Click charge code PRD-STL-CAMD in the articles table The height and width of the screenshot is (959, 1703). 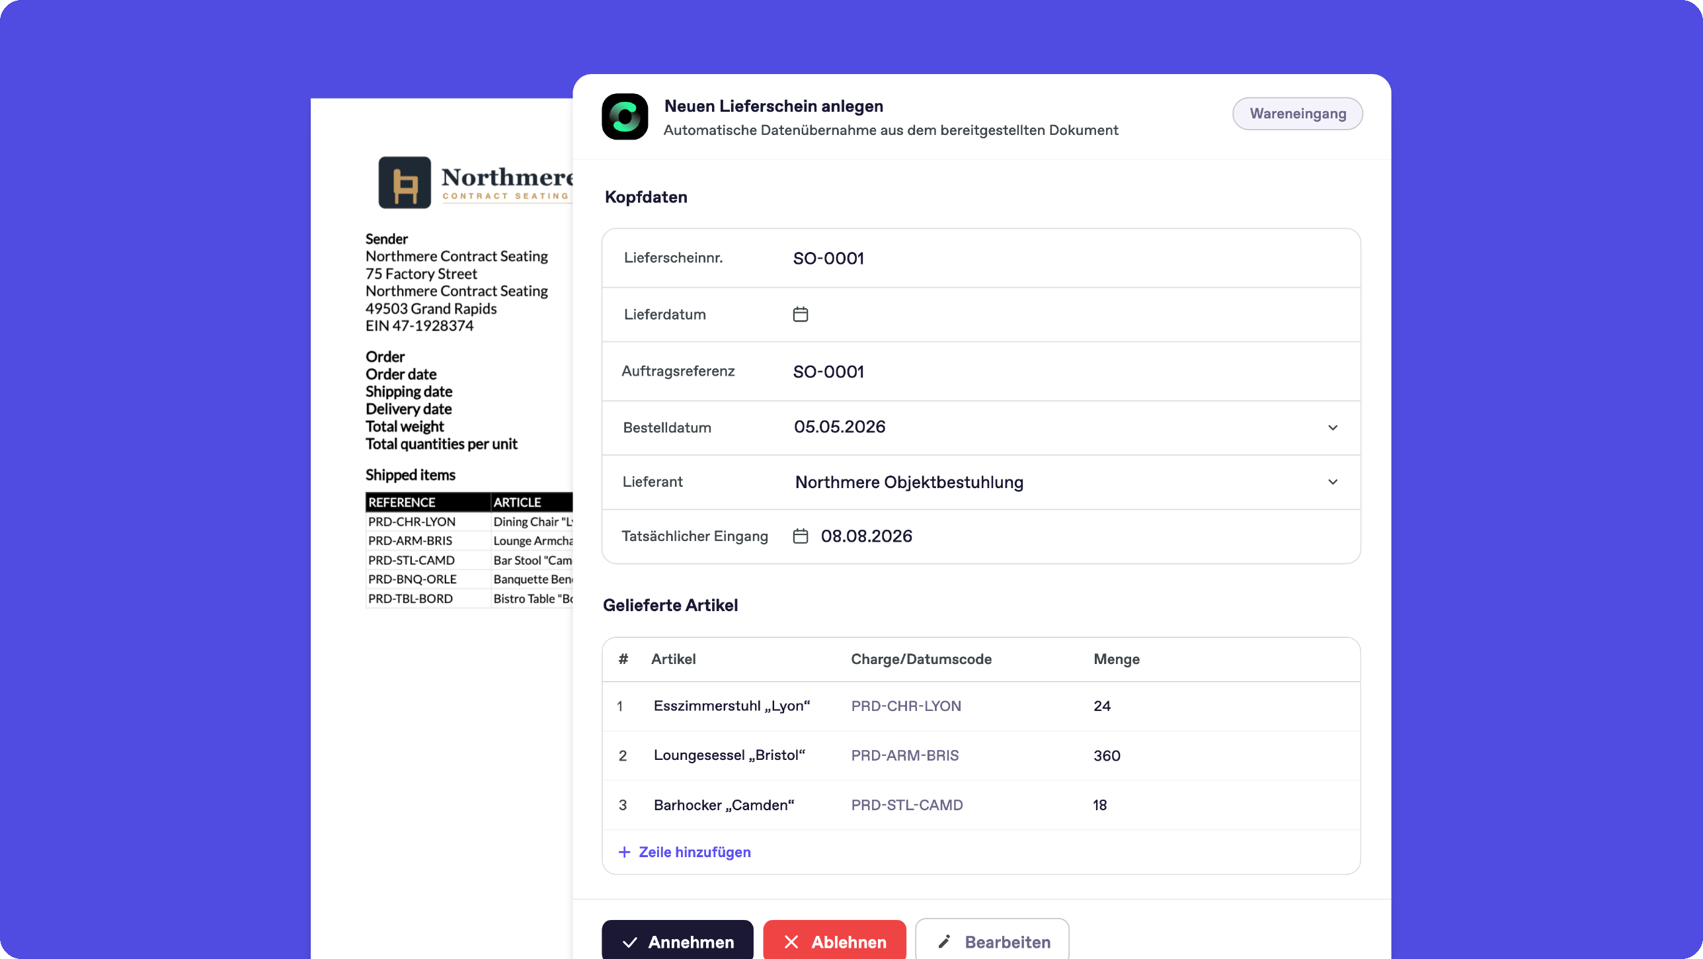pos(906,805)
